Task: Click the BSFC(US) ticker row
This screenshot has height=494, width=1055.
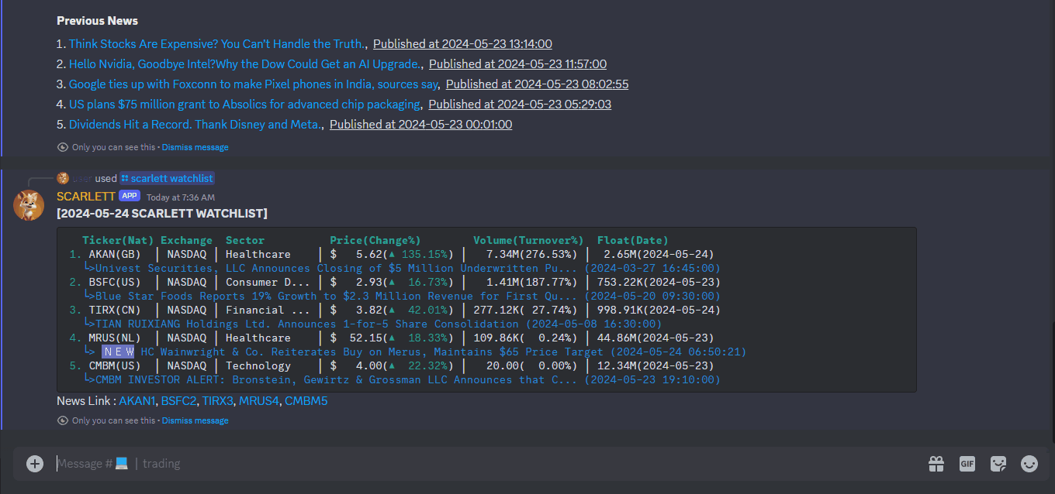Action: click(395, 282)
